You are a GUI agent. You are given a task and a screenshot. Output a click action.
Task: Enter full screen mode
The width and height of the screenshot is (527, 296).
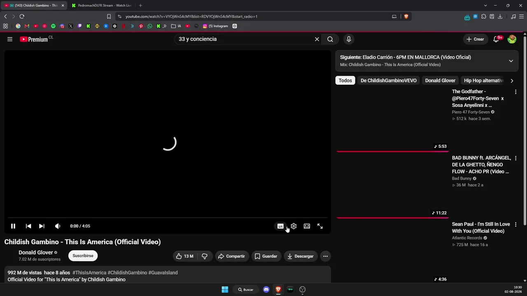click(x=320, y=226)
